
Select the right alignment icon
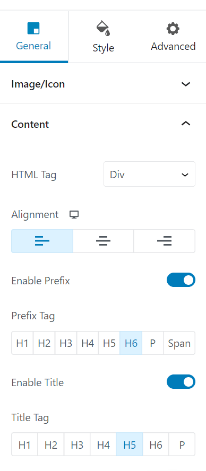(x=165, y=241)
